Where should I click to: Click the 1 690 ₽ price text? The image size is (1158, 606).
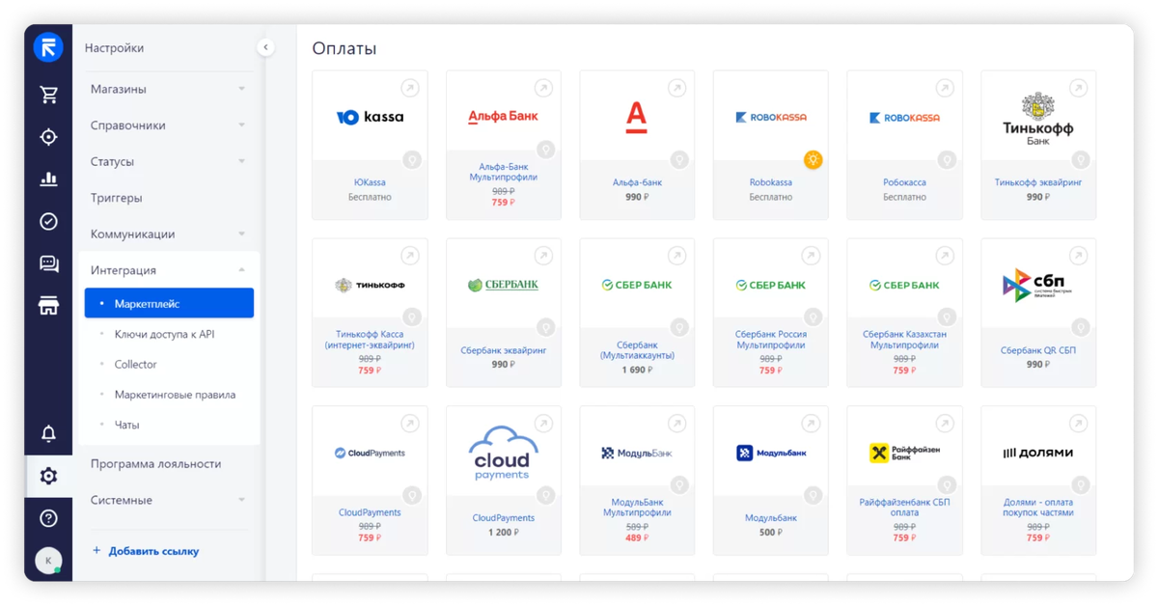point(637,370)
